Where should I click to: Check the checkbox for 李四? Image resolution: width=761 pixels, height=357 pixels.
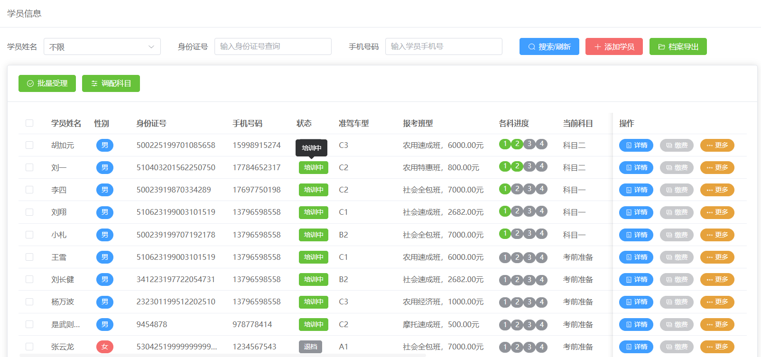29,190
